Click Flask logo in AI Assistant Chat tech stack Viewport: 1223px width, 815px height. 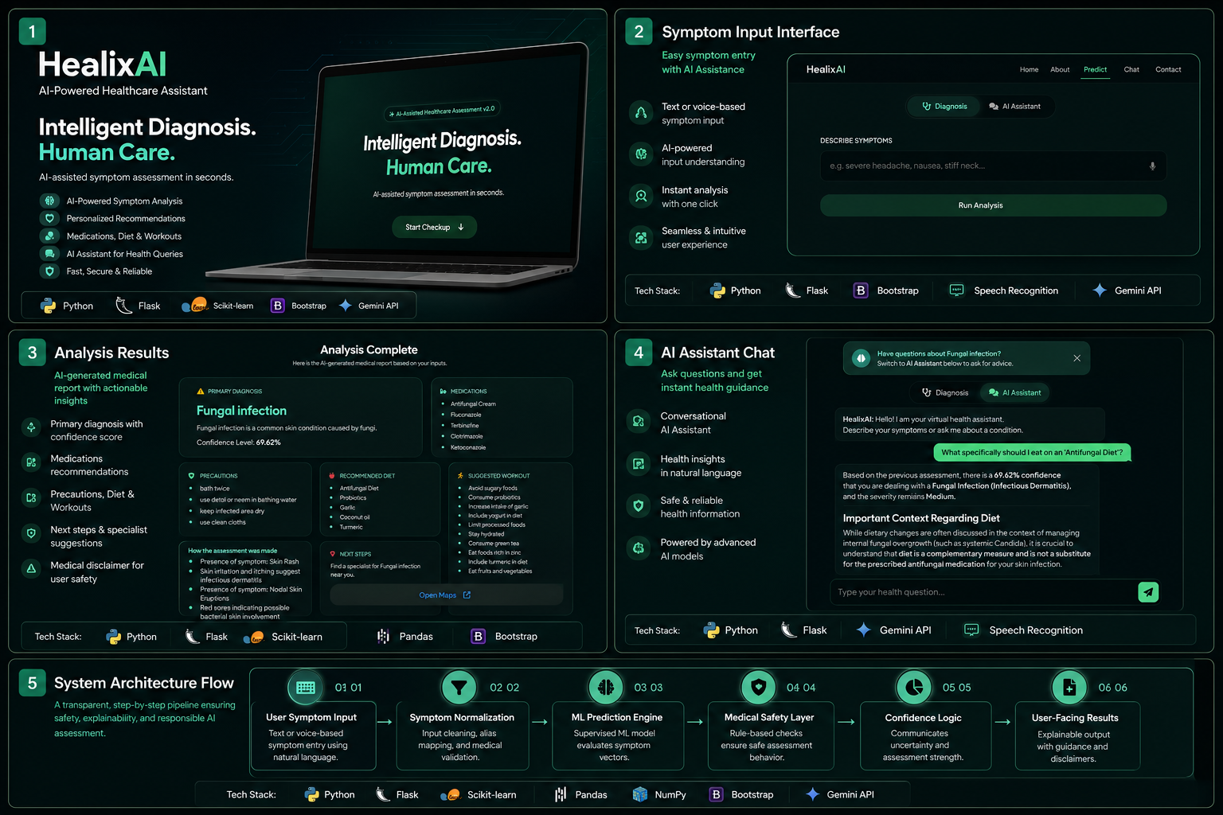click(x=788, y=630)
